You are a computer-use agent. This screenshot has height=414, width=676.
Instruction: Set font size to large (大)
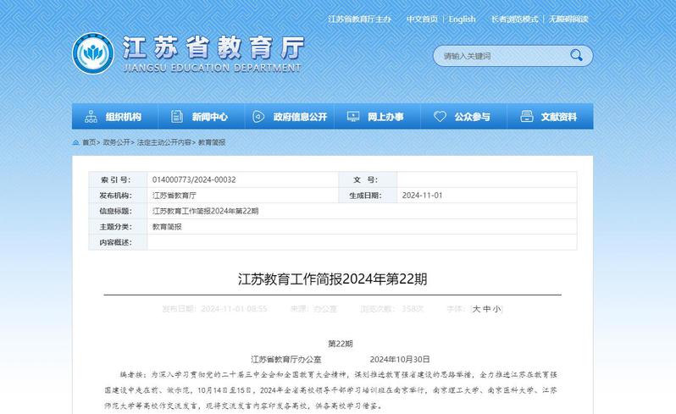(x=477, y=309)
